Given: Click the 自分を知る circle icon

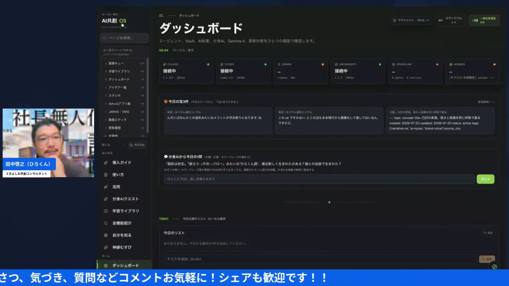Looking at the screenshot, I should point(106,235).
